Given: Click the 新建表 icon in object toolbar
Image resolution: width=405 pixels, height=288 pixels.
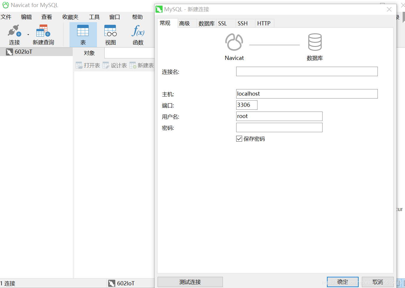Looking at the screenshot, I should point(133,65).
